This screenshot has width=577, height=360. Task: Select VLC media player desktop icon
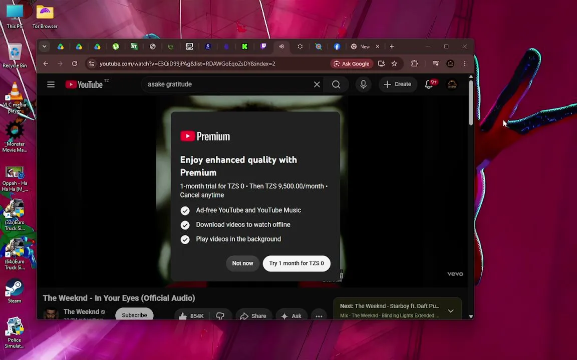[x=15, y=97]
